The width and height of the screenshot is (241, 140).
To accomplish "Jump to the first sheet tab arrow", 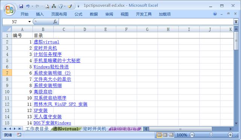I will click(x=5, y=129).
